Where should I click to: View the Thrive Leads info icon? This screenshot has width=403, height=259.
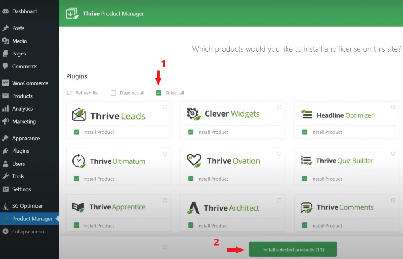point(165,107)
